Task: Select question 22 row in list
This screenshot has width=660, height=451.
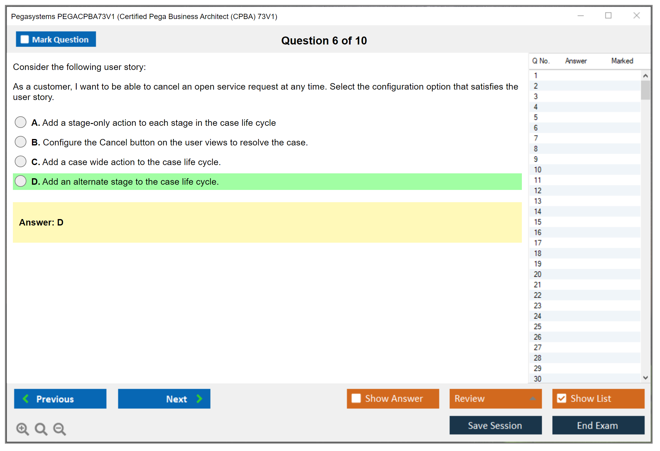Action: pos(538,295)
